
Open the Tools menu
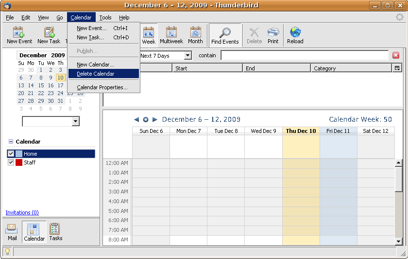pos(105,17)
